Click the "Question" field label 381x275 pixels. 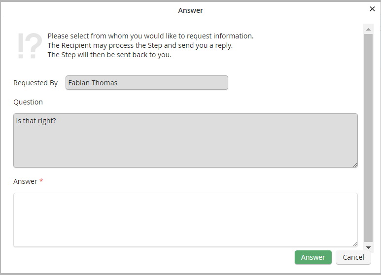28,102
